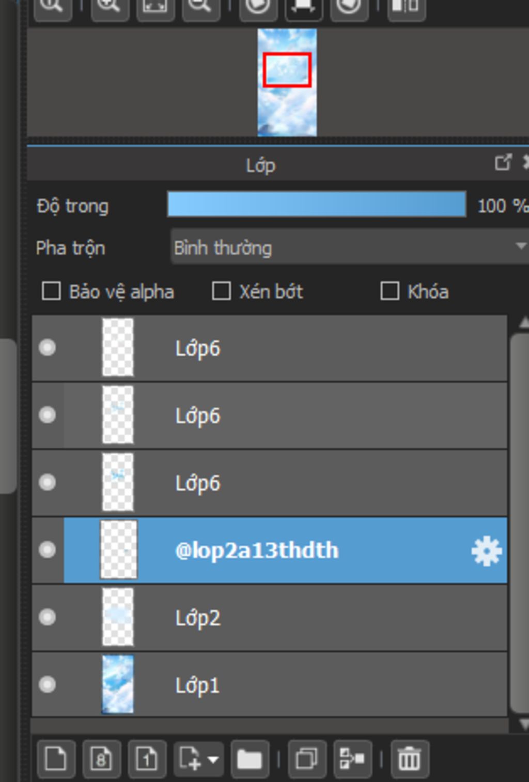Expand the add-layer dropdown arrow
529x782 pixels.
click(213, 759)
